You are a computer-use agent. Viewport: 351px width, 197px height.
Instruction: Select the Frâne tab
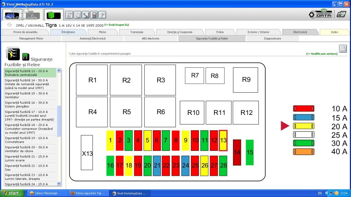coord(220,32)
